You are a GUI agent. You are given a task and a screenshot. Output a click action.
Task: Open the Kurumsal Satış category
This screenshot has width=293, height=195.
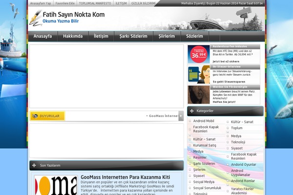click(x=205, y=145)
